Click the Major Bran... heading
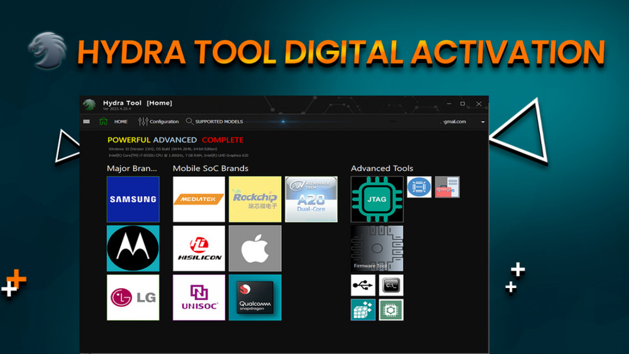This screenshot has width=629, height=354. click(131, 168)
